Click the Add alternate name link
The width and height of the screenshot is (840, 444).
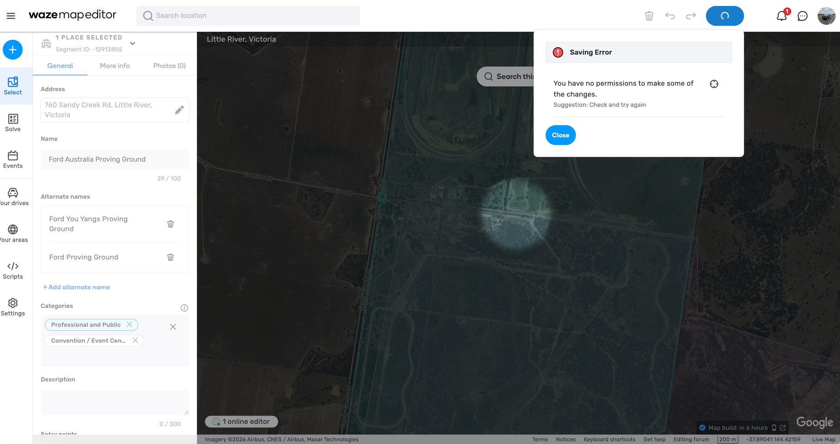click(77, 287)
